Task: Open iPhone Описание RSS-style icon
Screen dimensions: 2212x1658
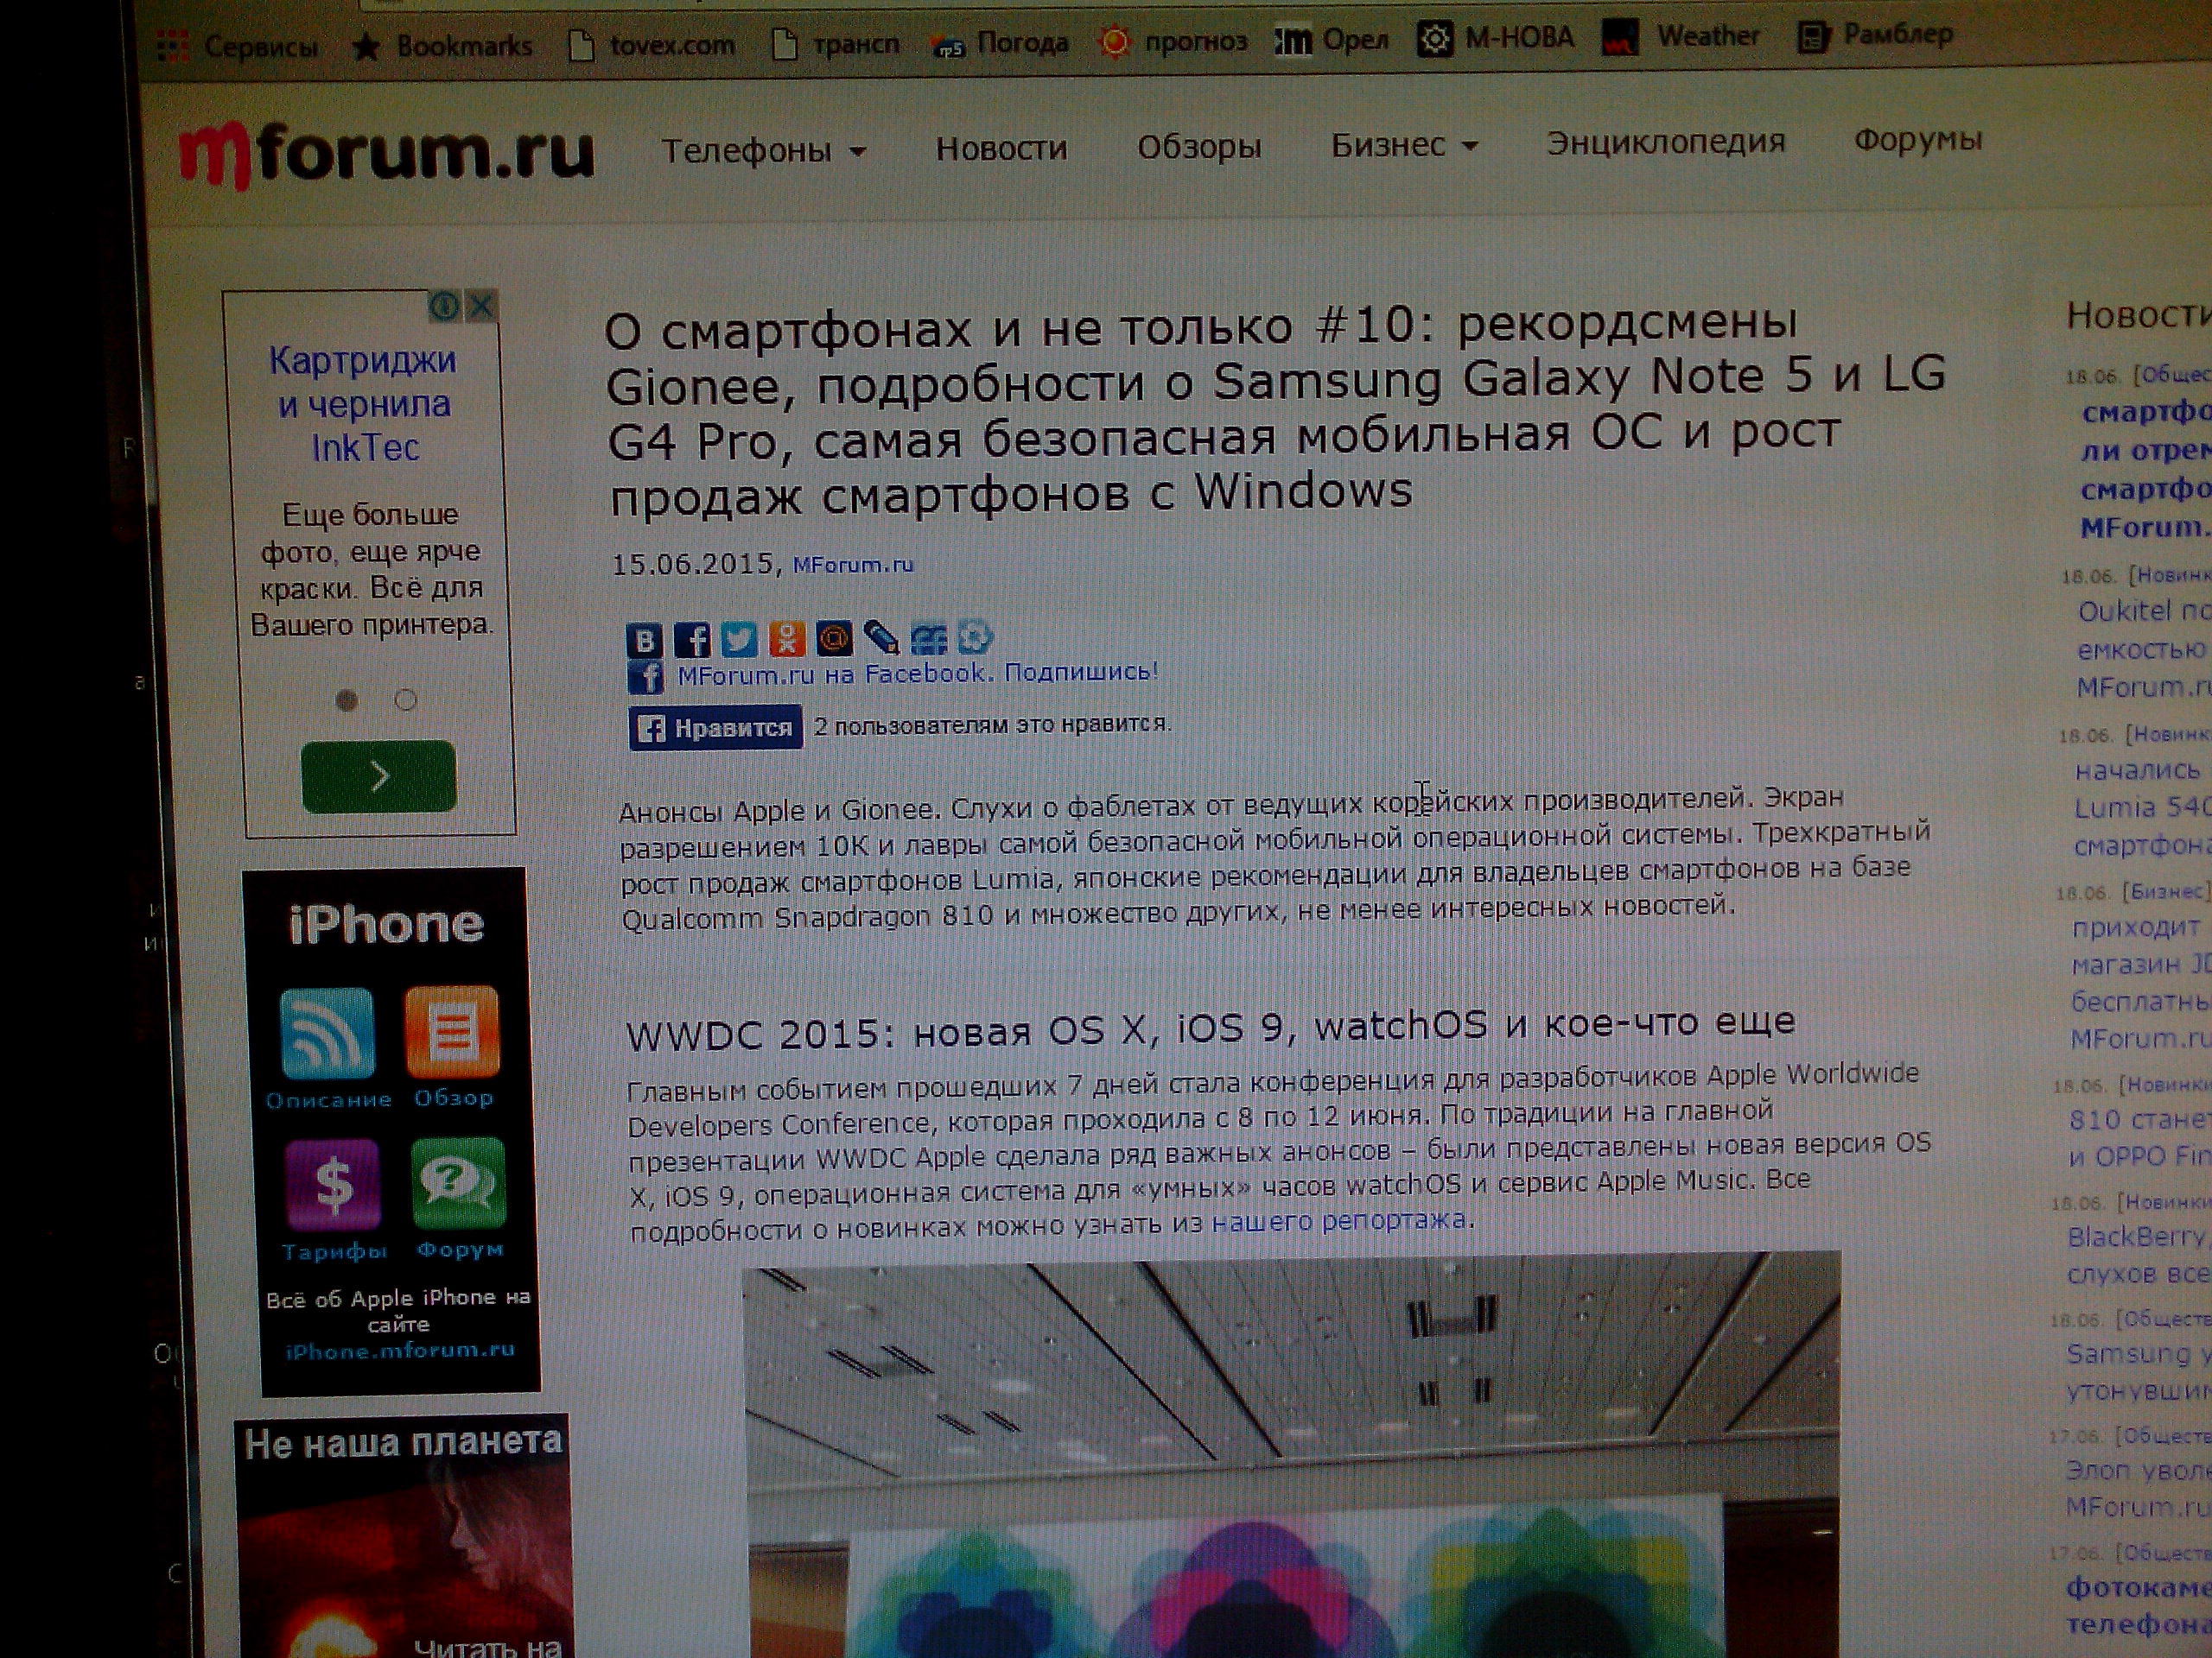Action: click(x=328, y=1034)
